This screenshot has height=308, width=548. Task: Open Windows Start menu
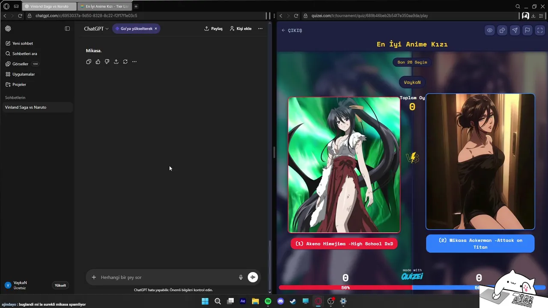click(205, 301)
